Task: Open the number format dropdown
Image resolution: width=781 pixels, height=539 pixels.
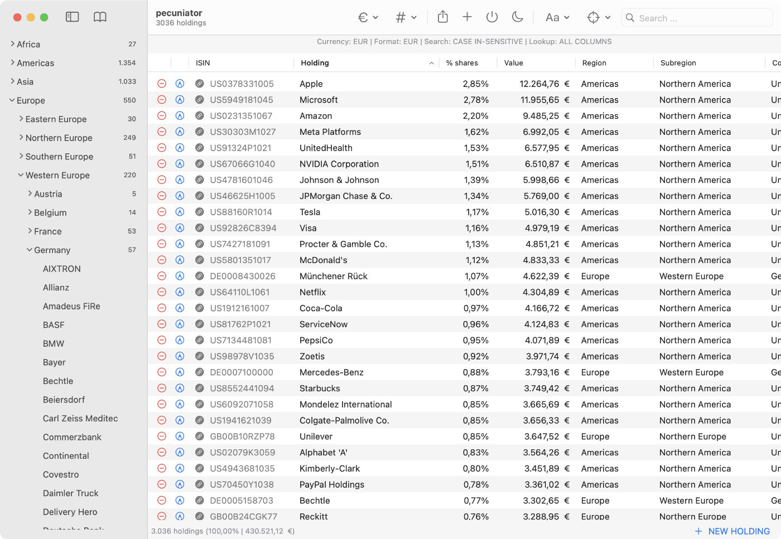Action: tap(406, 17)
